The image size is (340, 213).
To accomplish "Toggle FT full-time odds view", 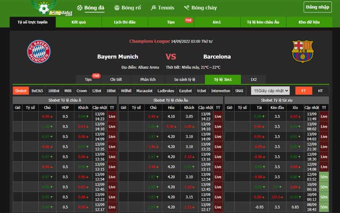I will coord(303,91).
